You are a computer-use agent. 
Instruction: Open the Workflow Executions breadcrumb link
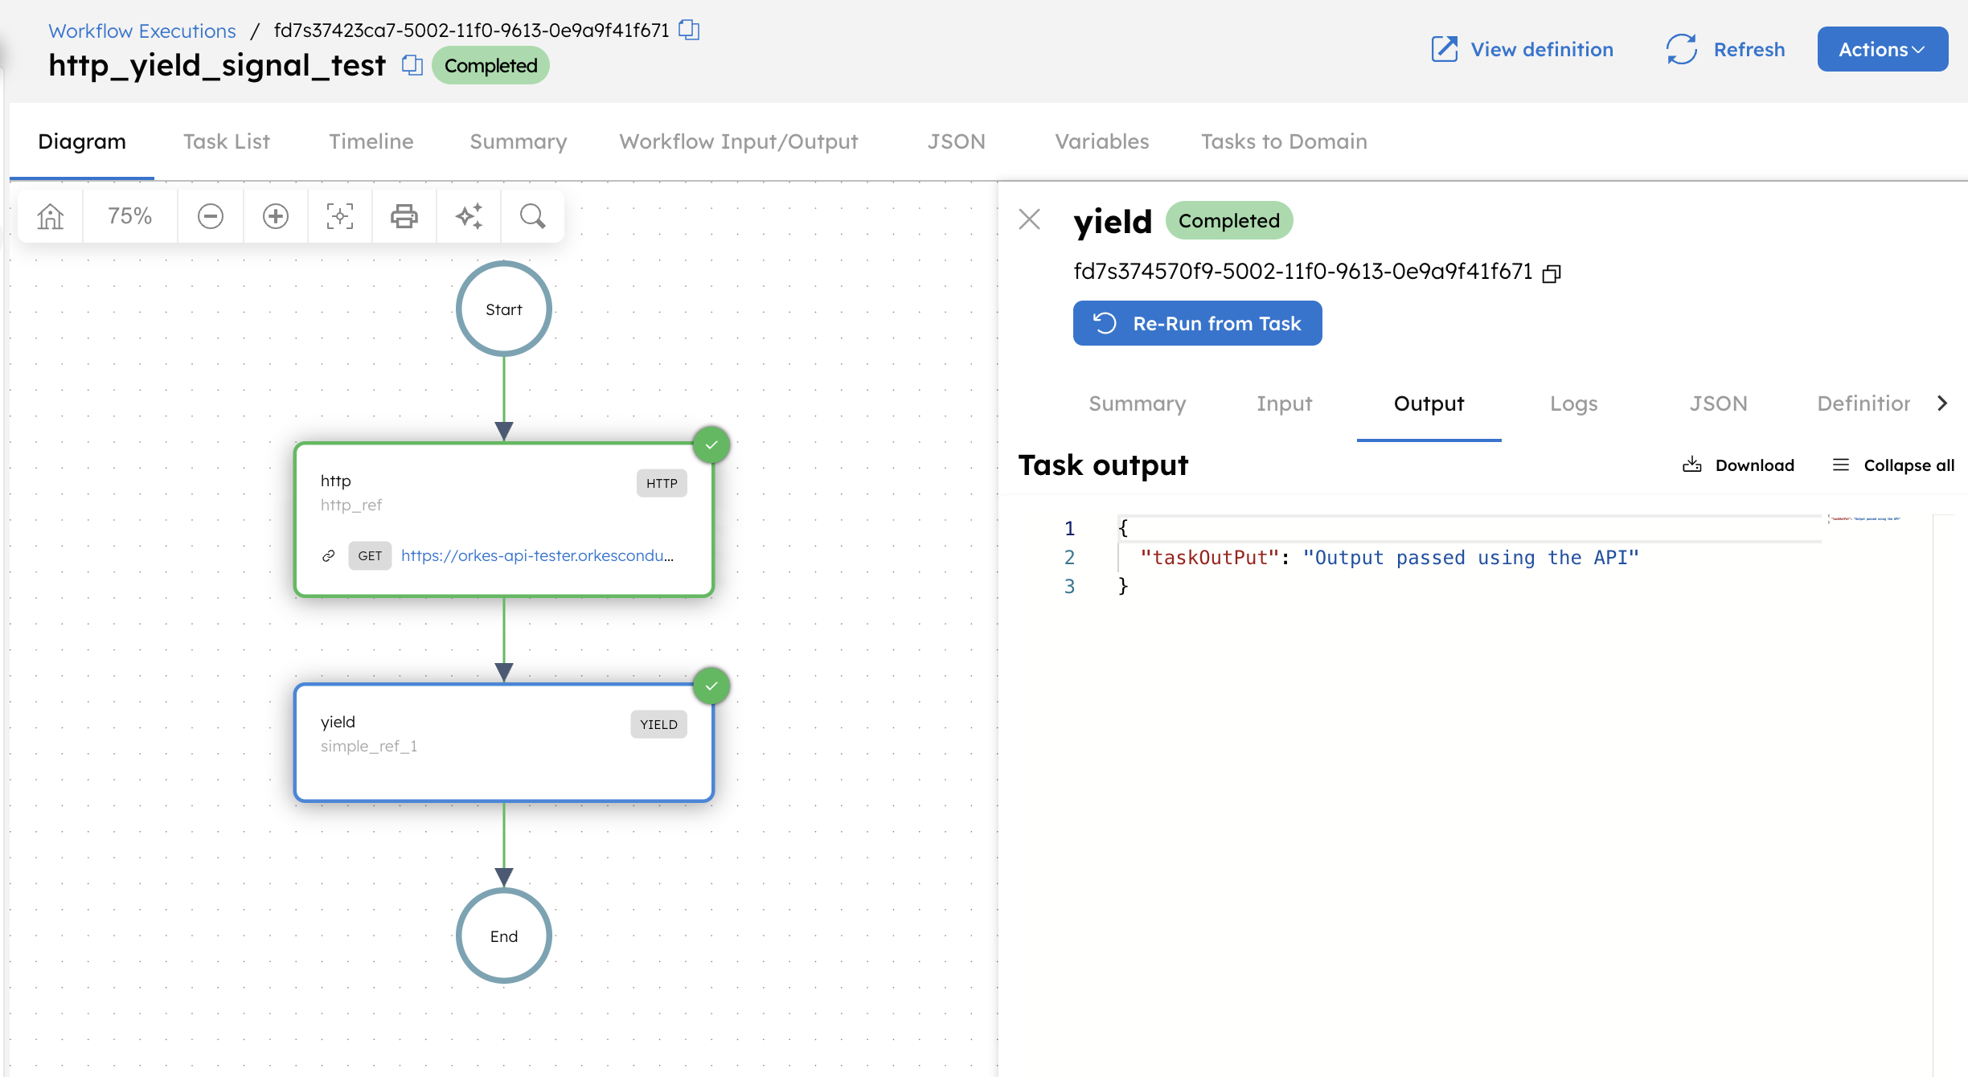(x=142, y=31)
